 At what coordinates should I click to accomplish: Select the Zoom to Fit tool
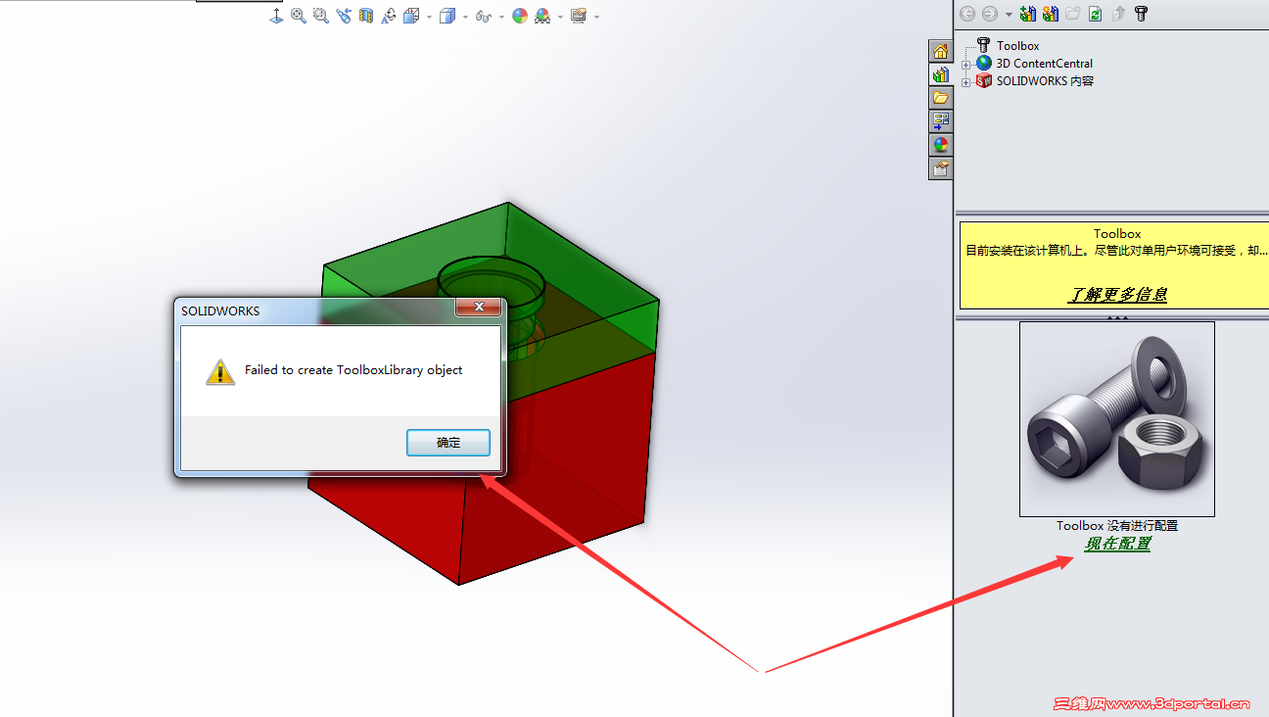click(x=299, y=16)
